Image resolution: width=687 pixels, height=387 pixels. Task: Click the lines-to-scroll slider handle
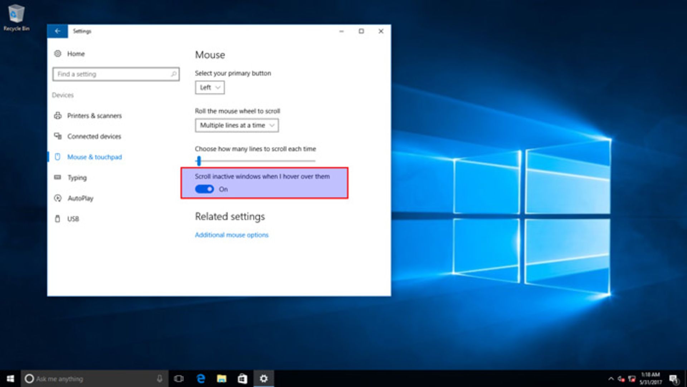tap(199, 161)
